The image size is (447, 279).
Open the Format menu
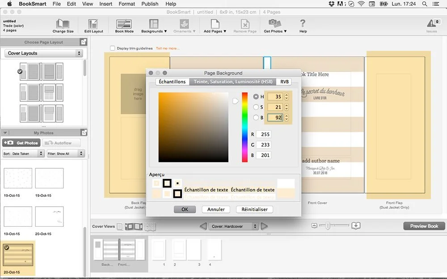coord(127,4)
